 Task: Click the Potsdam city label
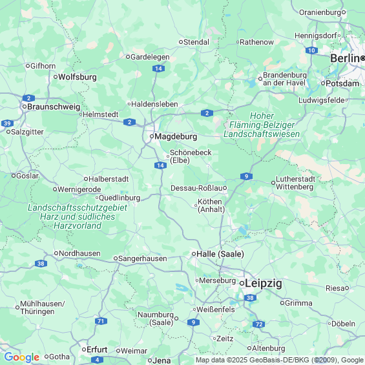(x=342, y=83)
